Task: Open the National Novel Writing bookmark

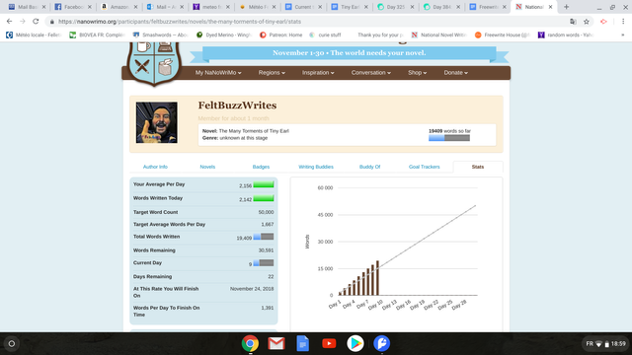Action: coord(438,35)
